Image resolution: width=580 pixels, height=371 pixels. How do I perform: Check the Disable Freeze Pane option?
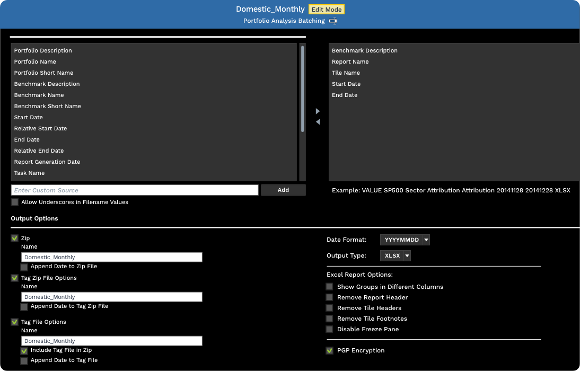pos(329,329)
